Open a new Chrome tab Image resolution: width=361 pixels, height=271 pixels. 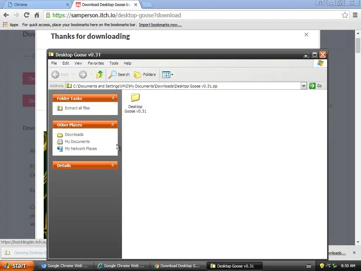point(147,5)
